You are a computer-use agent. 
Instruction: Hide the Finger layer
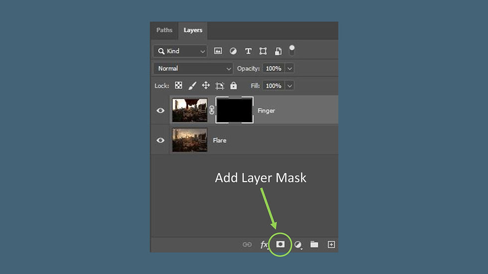click(x=160, y=110)
